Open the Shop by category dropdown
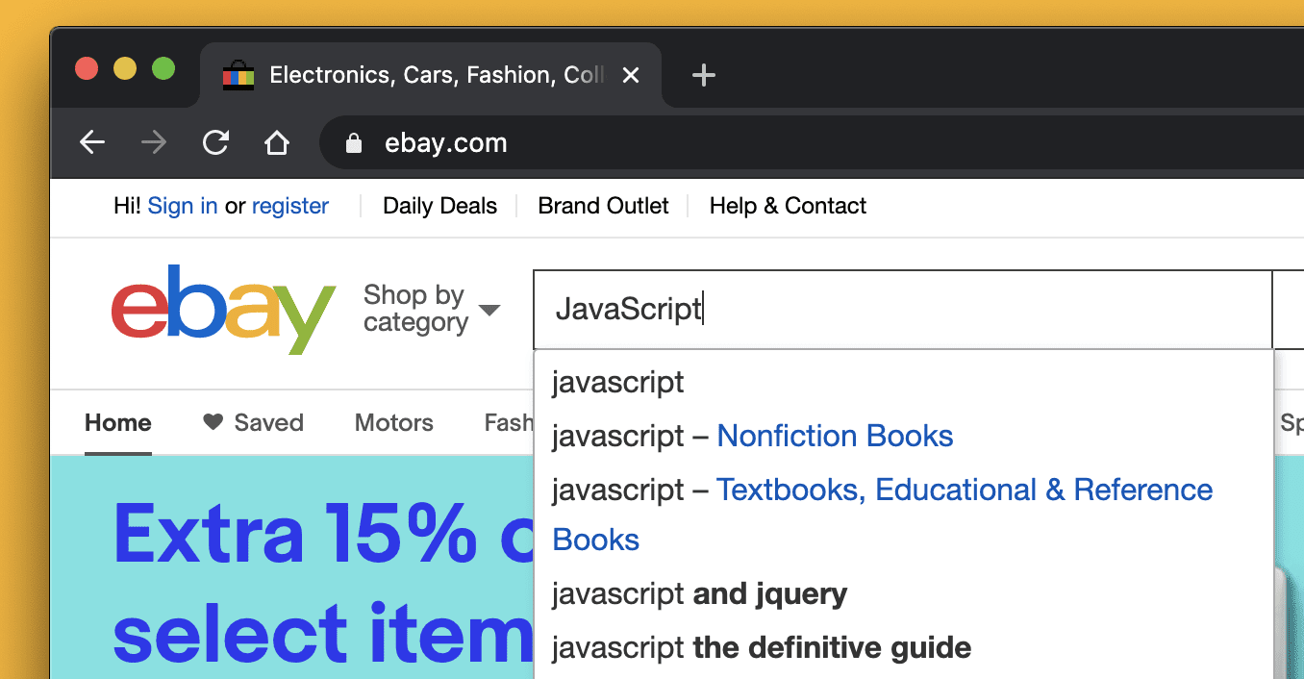Viewport: 1304px width, 679px height. [432, 308]
